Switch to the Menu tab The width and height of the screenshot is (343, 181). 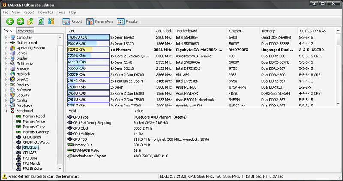tap(8, 30)
